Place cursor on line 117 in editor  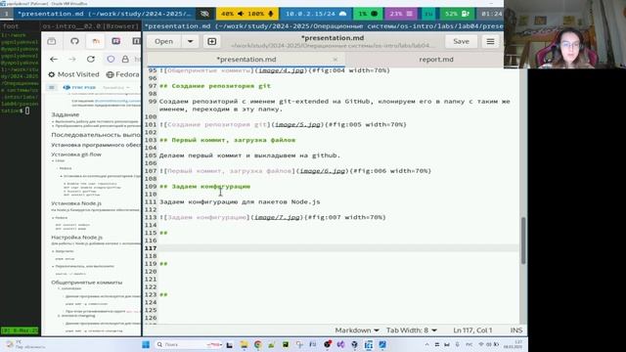[338, 248]
